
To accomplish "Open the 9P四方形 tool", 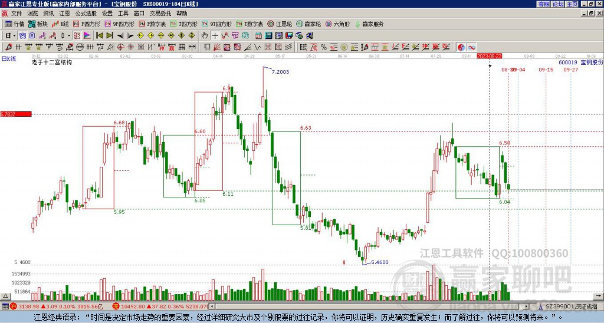I will (x=119, y=24).
